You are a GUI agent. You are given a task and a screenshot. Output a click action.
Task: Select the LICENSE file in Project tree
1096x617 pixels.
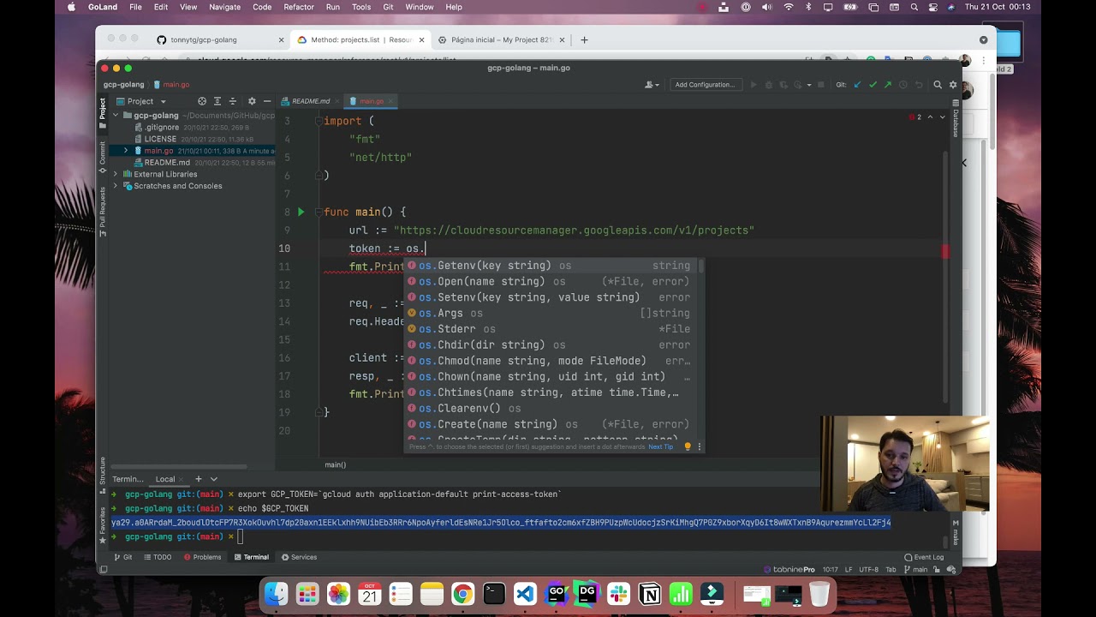(160, 139)
